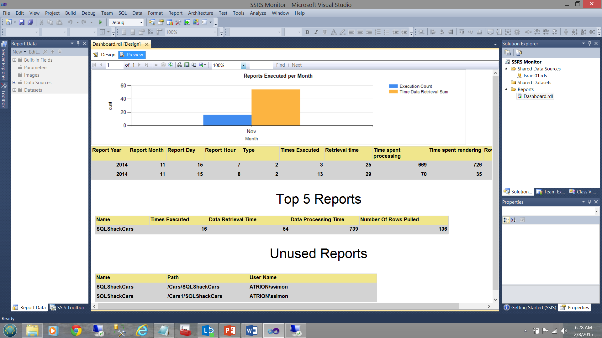The height and width of the screenshot is (338, 602).
Task: Open the report zoom 100% dropdown
Action: 243,65
